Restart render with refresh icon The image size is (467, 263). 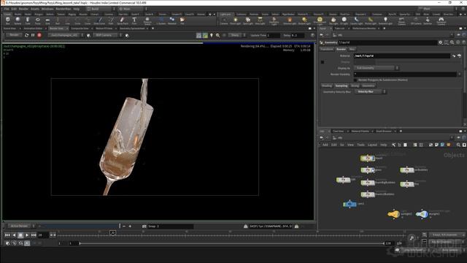point(26,35)
